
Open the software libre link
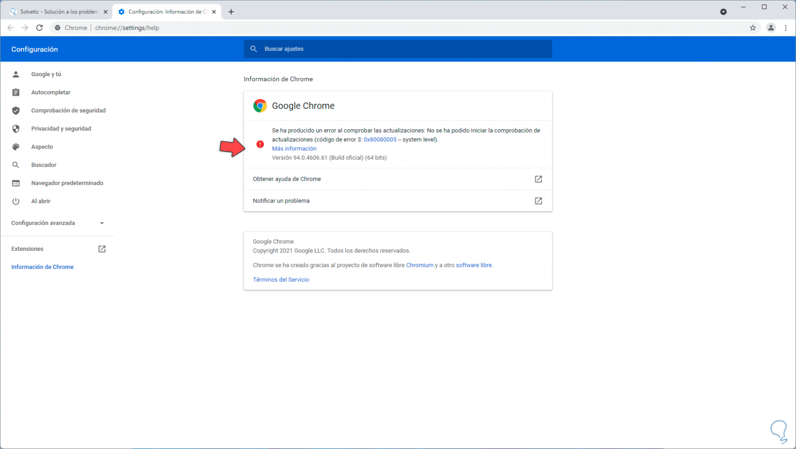(x=474, y=265)
